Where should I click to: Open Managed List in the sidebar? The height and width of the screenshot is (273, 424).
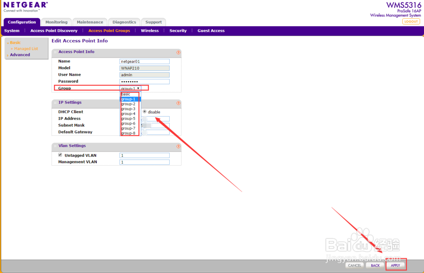tap(26, 49)
